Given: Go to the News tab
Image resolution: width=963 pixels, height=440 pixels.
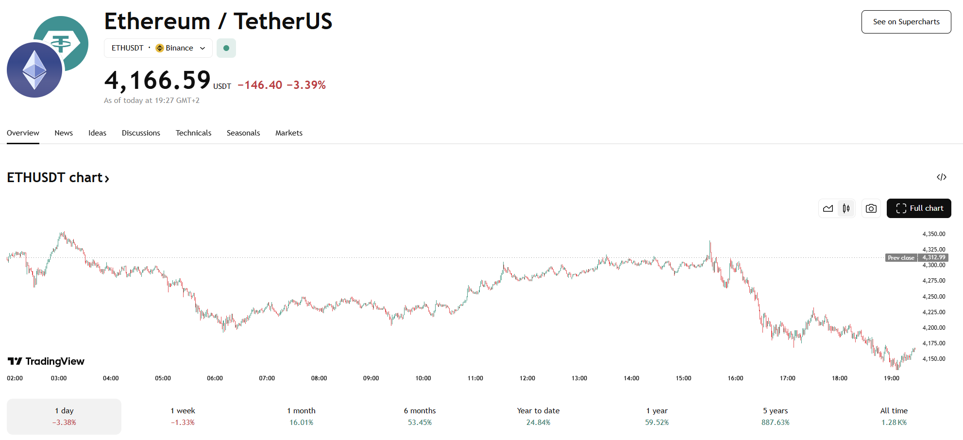Looking at the screenshot, I should pos(64,133).
